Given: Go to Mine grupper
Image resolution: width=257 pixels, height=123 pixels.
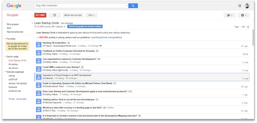Looking at the screenshot, I should pos(13,24).
